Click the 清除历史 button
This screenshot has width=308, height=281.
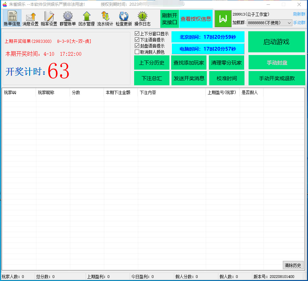293,265
